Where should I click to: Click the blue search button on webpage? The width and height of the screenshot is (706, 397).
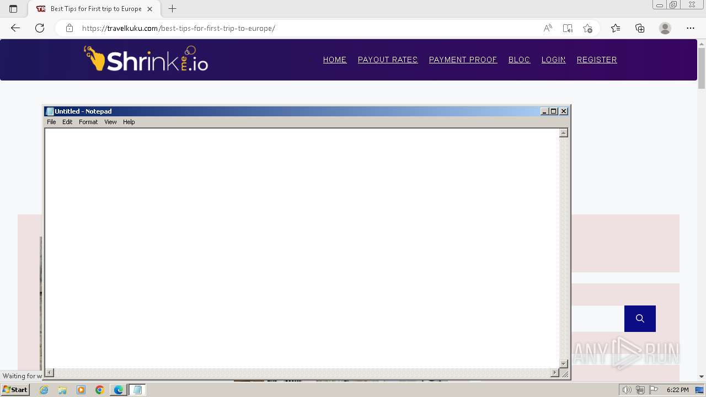coord(640,319)
